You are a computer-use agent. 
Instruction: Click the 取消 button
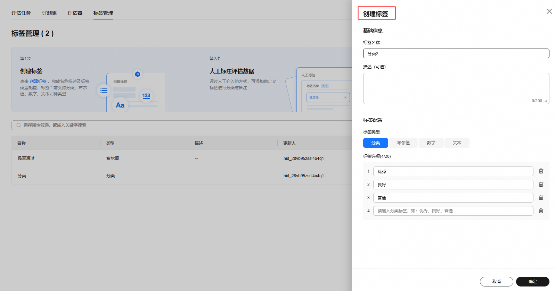pos(497,282)
